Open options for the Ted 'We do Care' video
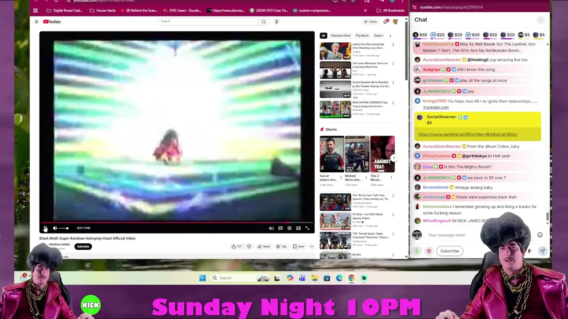The height and width of the screenshot is (319, 568). [393, 196]
